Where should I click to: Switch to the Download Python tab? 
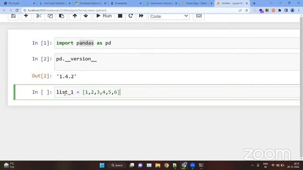[90, 3]
